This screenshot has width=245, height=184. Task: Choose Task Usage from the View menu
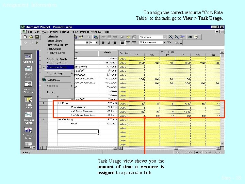click(x=54, y=49)
